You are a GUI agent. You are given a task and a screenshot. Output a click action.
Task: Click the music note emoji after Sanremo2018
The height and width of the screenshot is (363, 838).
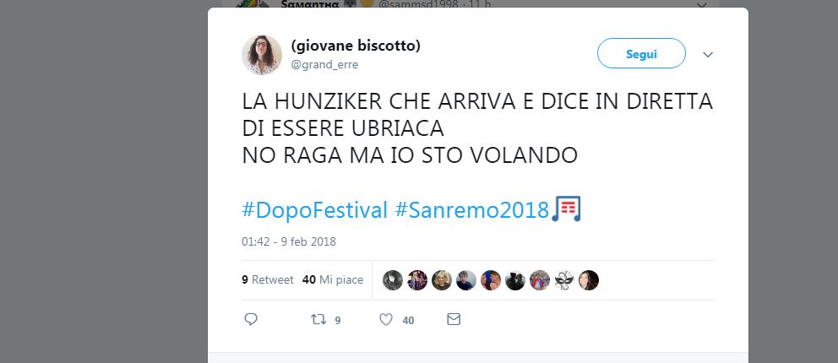[566, 209]
